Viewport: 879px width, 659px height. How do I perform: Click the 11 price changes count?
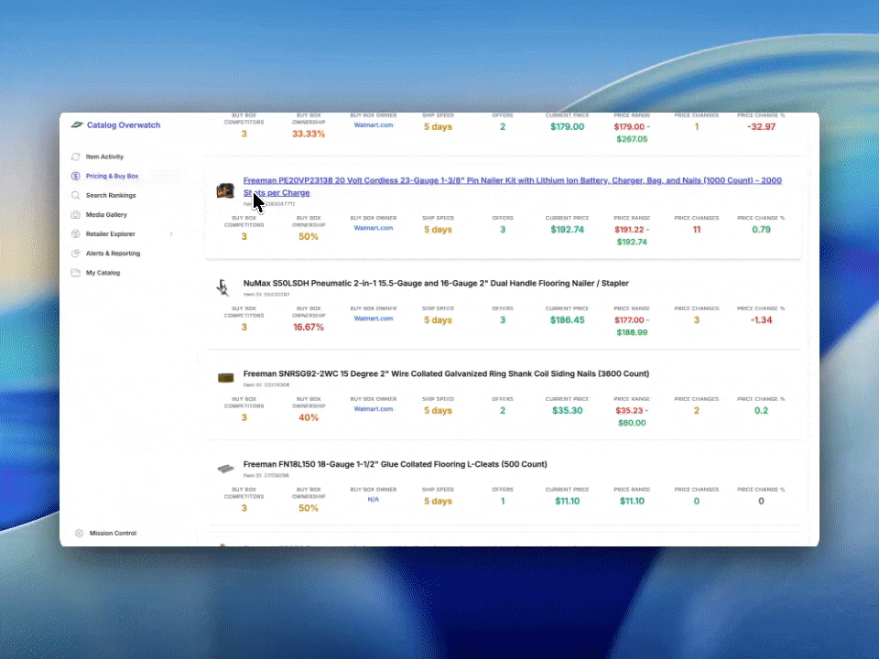click(x=696, y=230)
